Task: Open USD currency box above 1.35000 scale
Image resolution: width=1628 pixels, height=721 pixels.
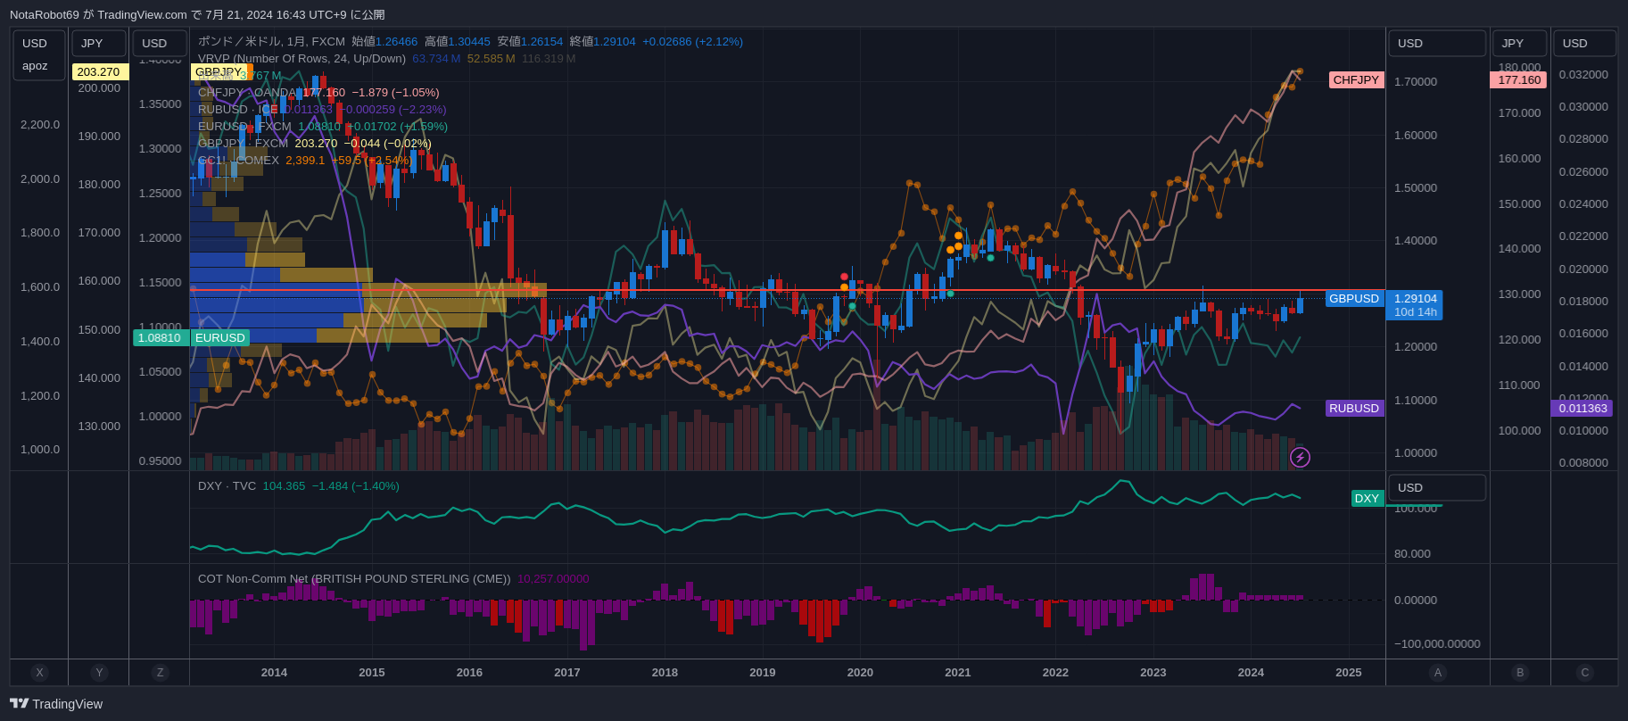Action: [160, 44]
